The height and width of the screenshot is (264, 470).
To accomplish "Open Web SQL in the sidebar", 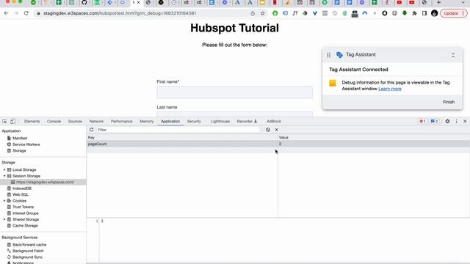I will coord(21,194).
